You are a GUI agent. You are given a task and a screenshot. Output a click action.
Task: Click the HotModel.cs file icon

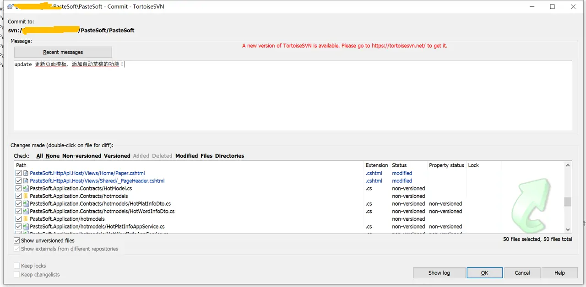[x=26, y=188]
